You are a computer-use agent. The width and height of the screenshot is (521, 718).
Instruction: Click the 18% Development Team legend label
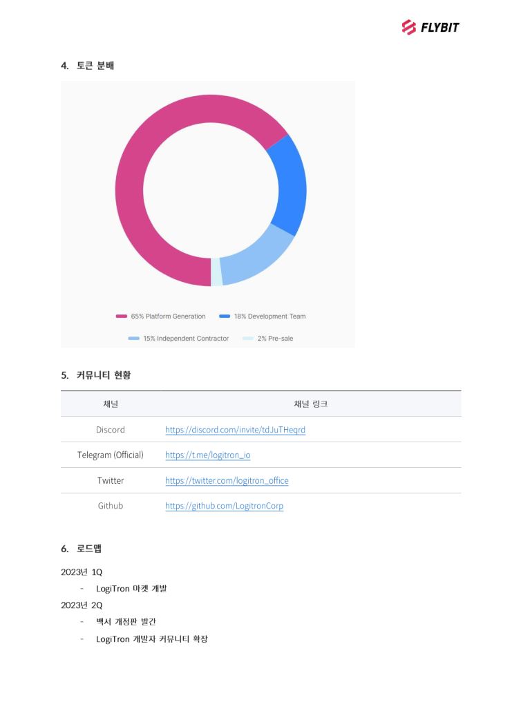click(269, 317)
